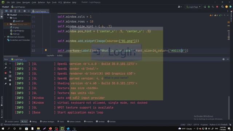This screenshot has width=233, height=131.
Task: Select 01.png in project tree
Action: tap(15, 28)
